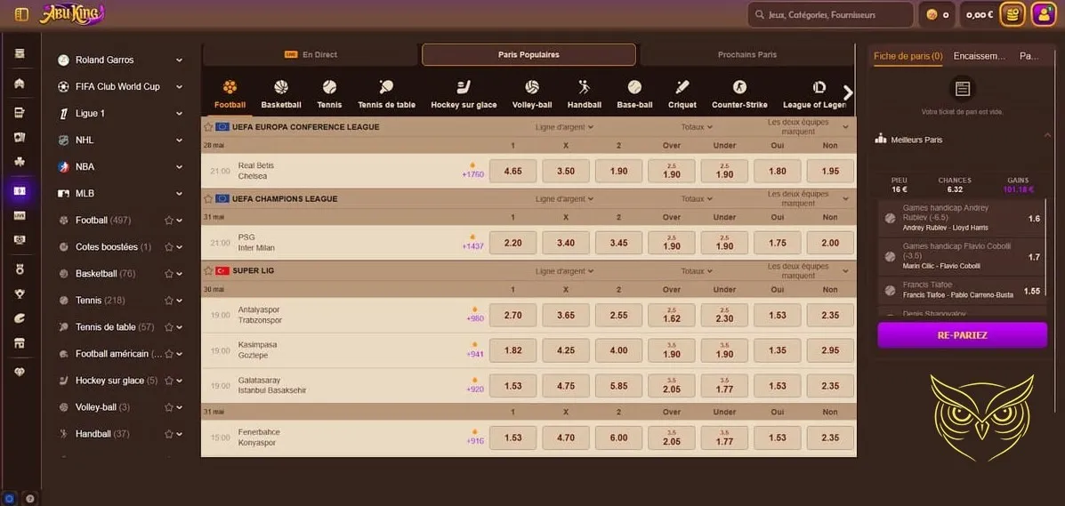Viewport: 1065px width, 506px height.
Task: Expand FIFA Club World Cup entry
Action: [180, 86]
